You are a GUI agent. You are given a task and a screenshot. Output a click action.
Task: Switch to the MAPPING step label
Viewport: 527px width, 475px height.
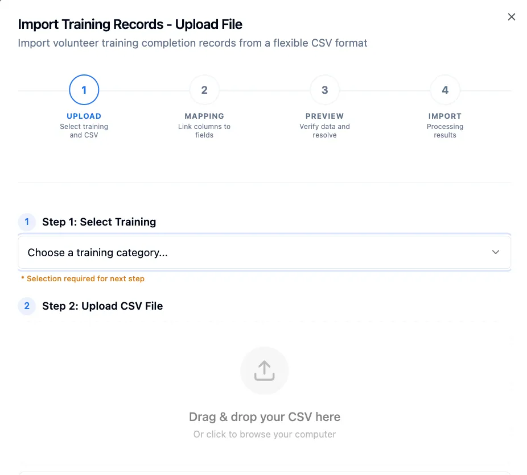point(204,116)
